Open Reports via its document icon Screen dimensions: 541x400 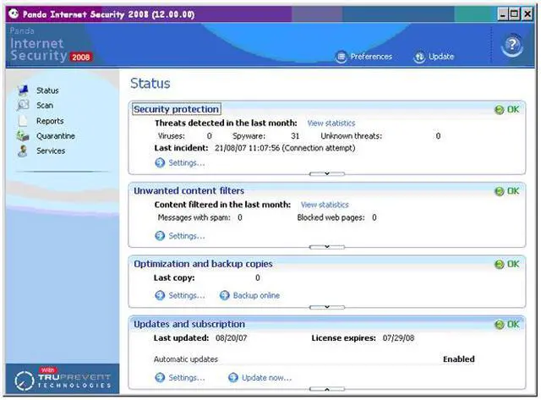[x=22, y=121]
